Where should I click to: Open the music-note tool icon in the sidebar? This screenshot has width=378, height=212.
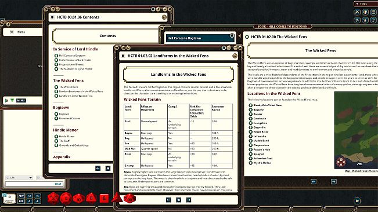[x=373, y=20]
